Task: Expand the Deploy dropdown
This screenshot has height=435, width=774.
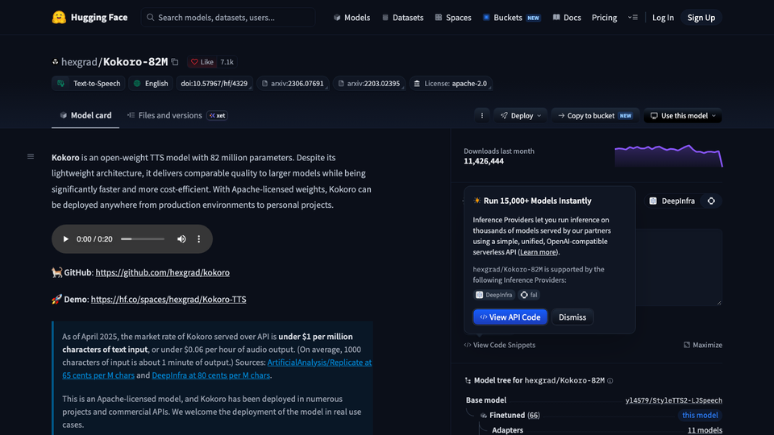Action: (521, 115)
